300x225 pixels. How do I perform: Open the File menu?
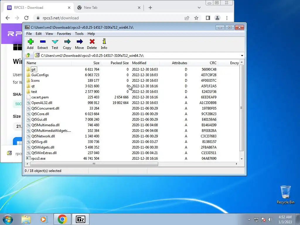(29, 34)
